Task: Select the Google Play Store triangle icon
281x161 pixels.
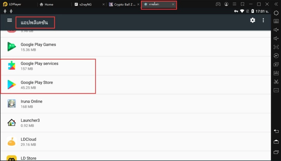Action: [x=12, y=85]
